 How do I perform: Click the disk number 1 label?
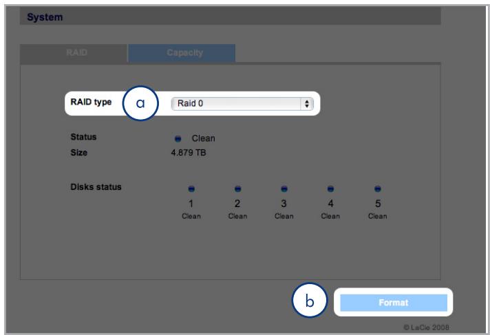[x=191, y=204]
